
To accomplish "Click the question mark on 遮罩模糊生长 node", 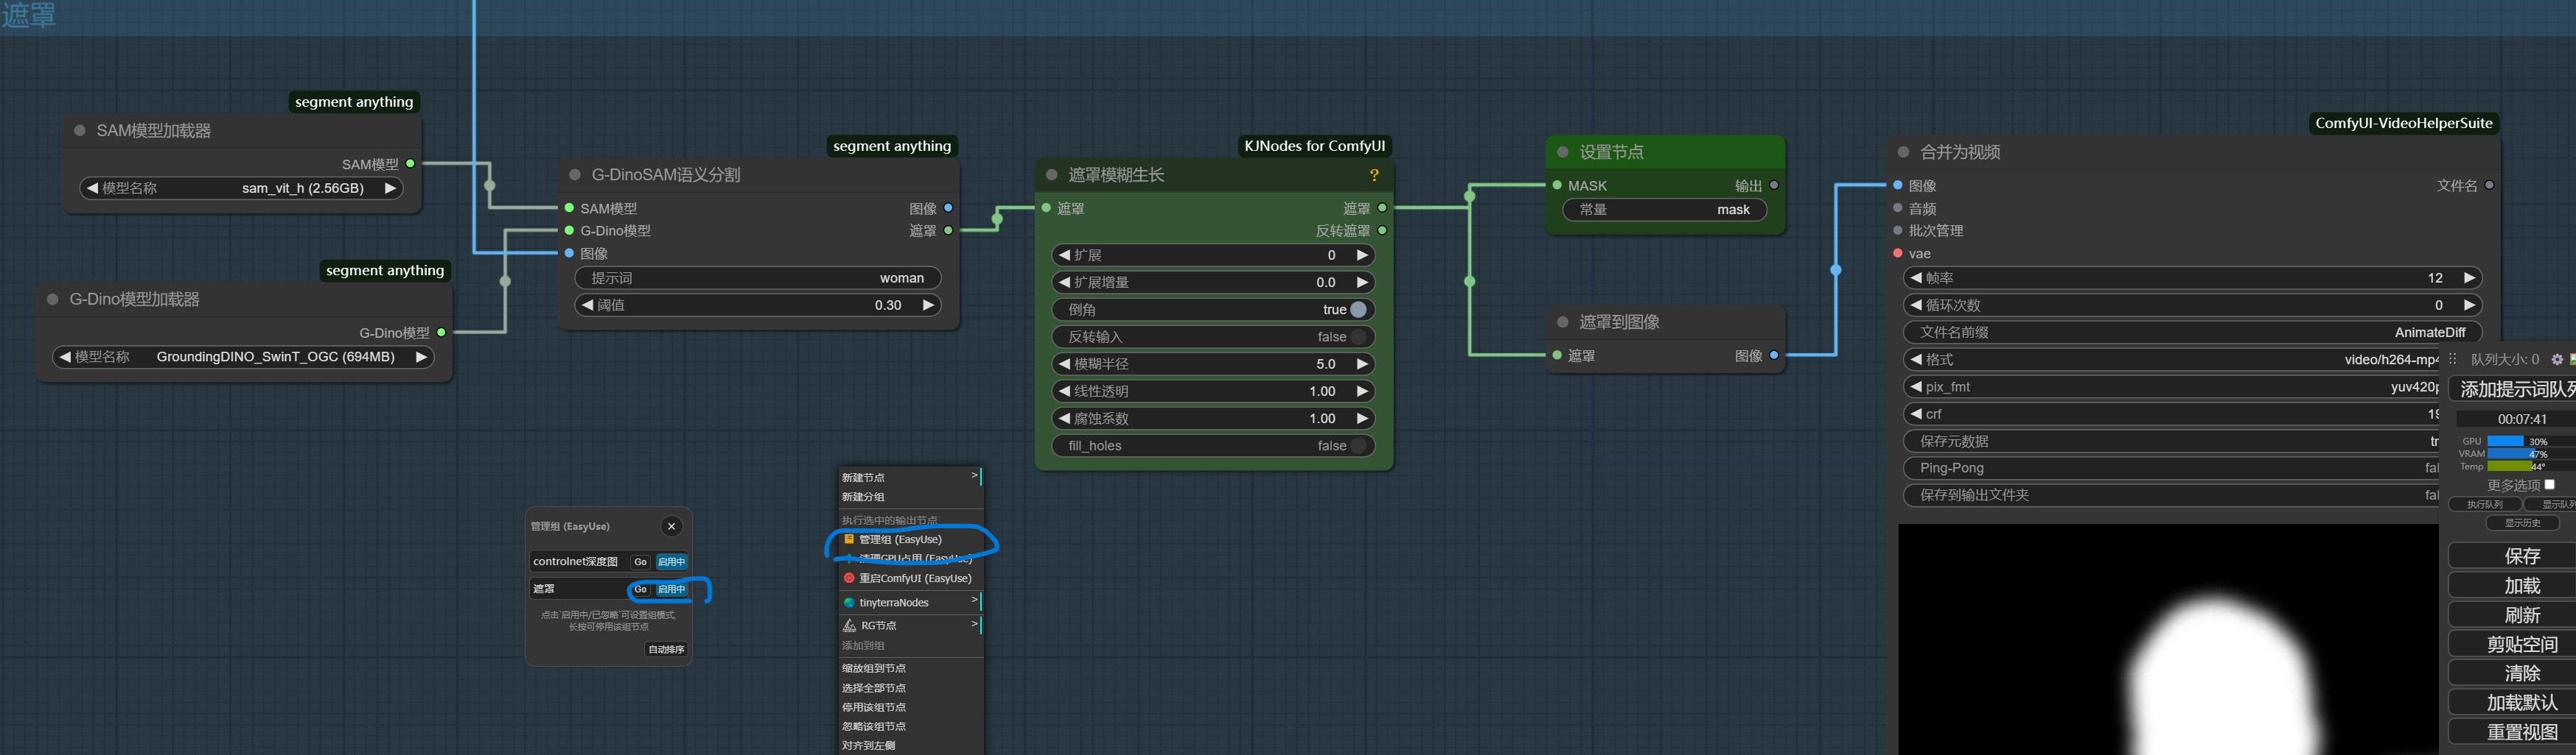I will coord(1374,176).
